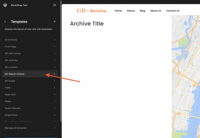Image resolution: width=200 pixels, height=138 pixels.
Task: Click the WordPress logo icon
Action: (5, 5)
